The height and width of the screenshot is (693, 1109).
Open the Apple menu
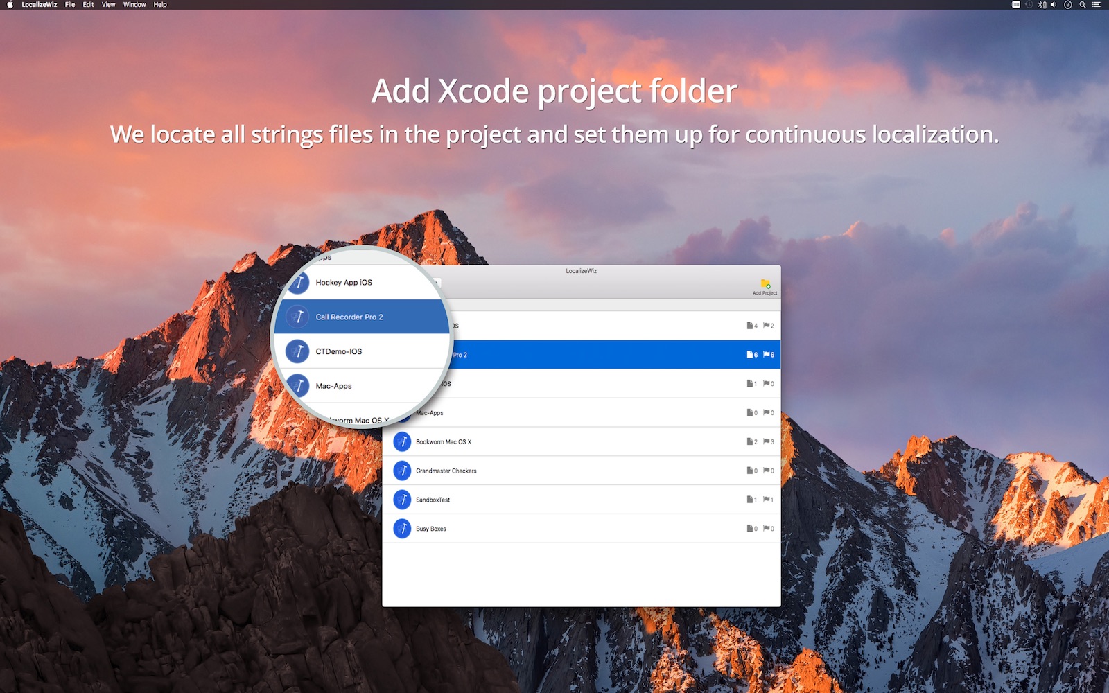pyautogui.click(x=10, y=5)
